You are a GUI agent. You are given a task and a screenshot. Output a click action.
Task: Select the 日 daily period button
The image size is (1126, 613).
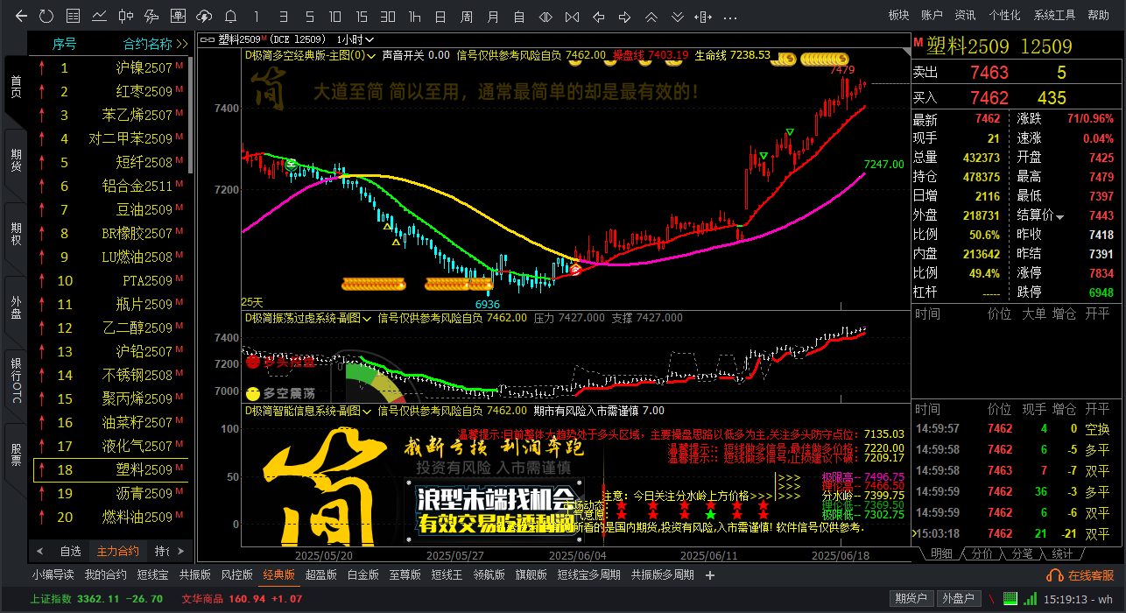tap(440, 16)
